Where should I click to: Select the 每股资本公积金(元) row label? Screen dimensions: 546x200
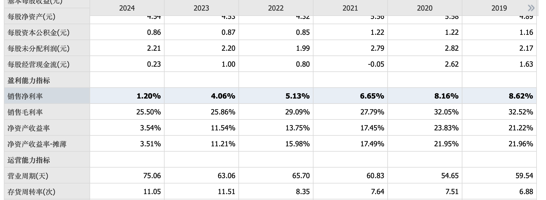pos(38,32)
